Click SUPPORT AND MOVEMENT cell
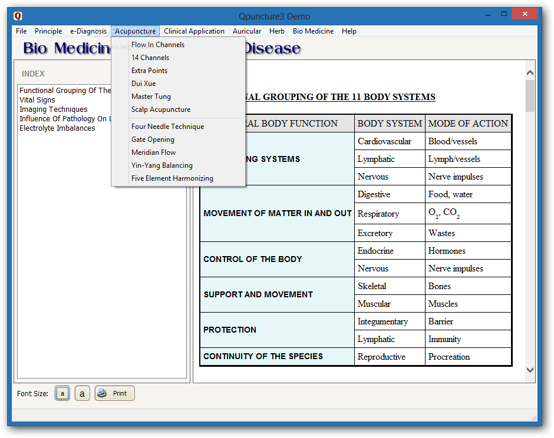The width and height of the screenshot is (554, 438). point(278,295)
